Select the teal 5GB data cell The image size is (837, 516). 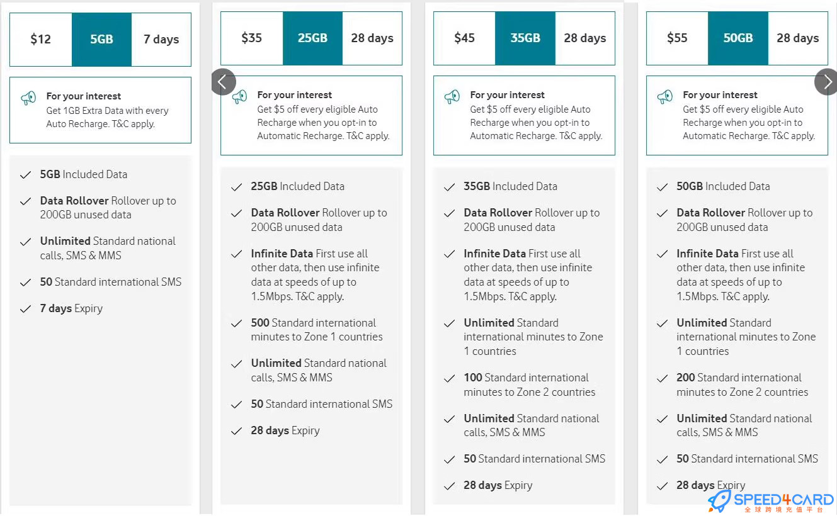pos(101,39)
